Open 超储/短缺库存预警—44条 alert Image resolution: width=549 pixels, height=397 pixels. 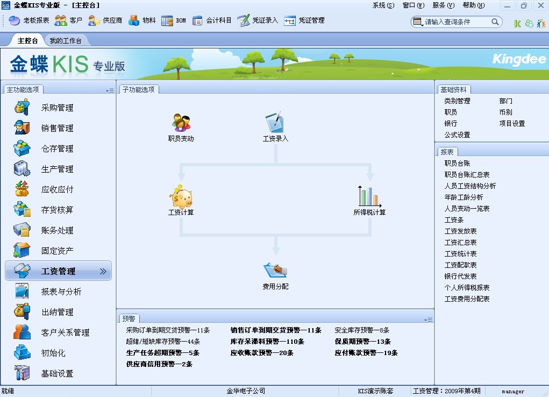coord(163,341)
